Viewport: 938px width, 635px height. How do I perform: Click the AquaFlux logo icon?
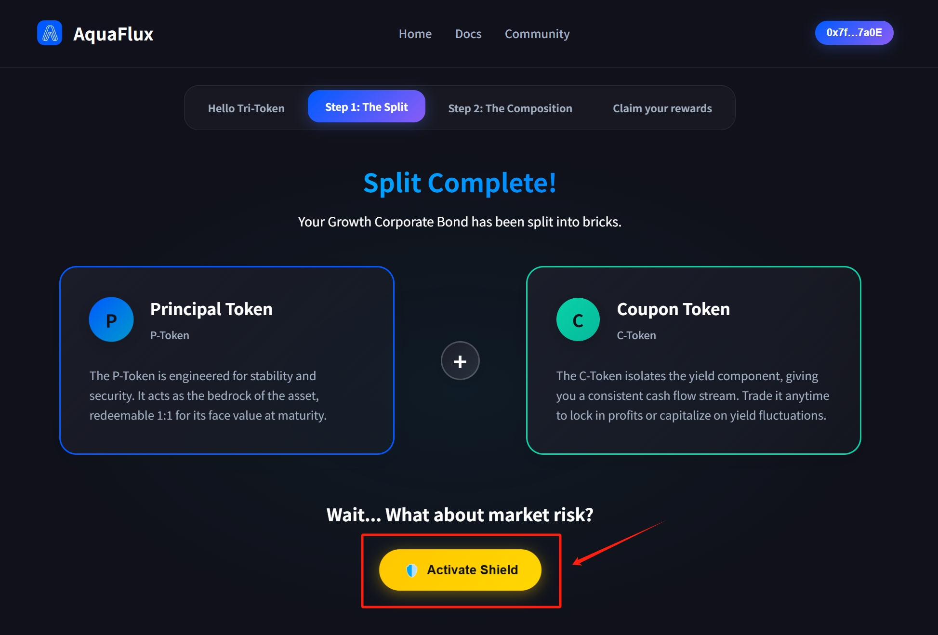tap(50, 33)
